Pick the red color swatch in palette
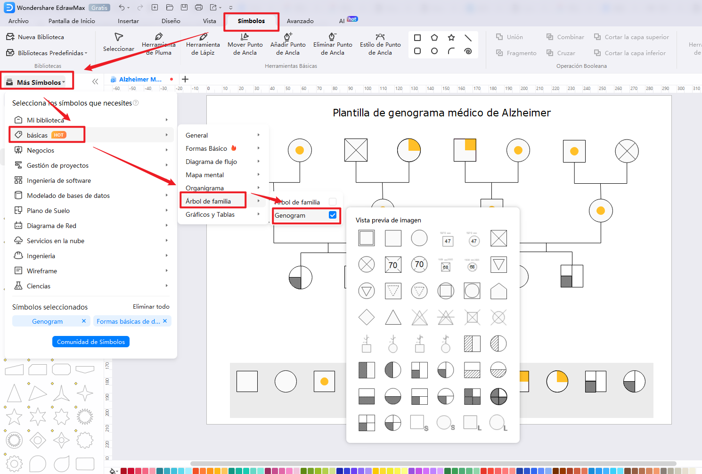 [x=124, y=471]
